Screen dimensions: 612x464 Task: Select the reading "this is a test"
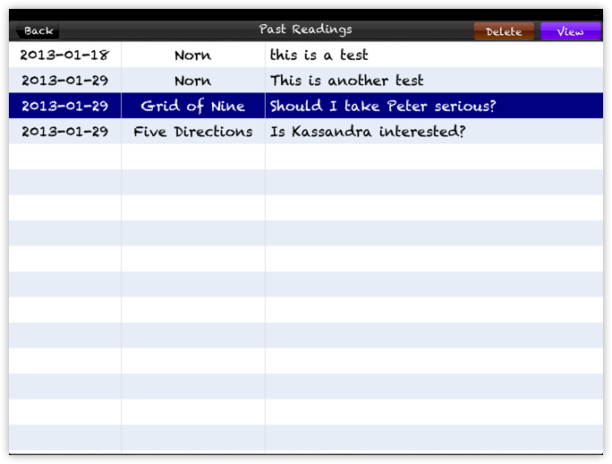(x=319, y=55)
